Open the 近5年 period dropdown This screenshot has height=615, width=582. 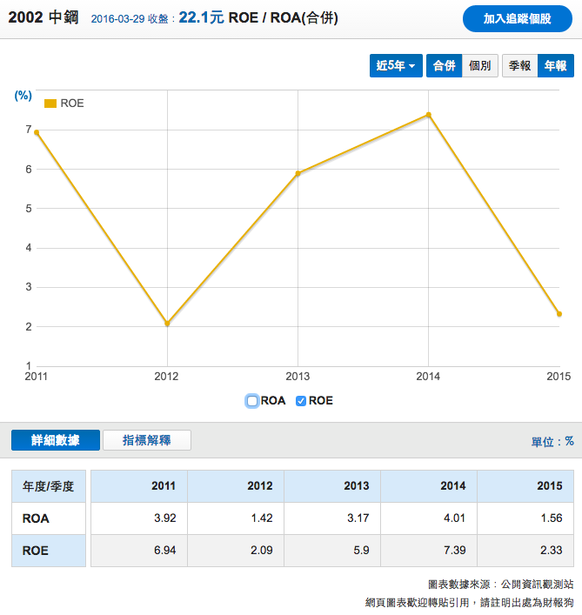pos(396,66)
